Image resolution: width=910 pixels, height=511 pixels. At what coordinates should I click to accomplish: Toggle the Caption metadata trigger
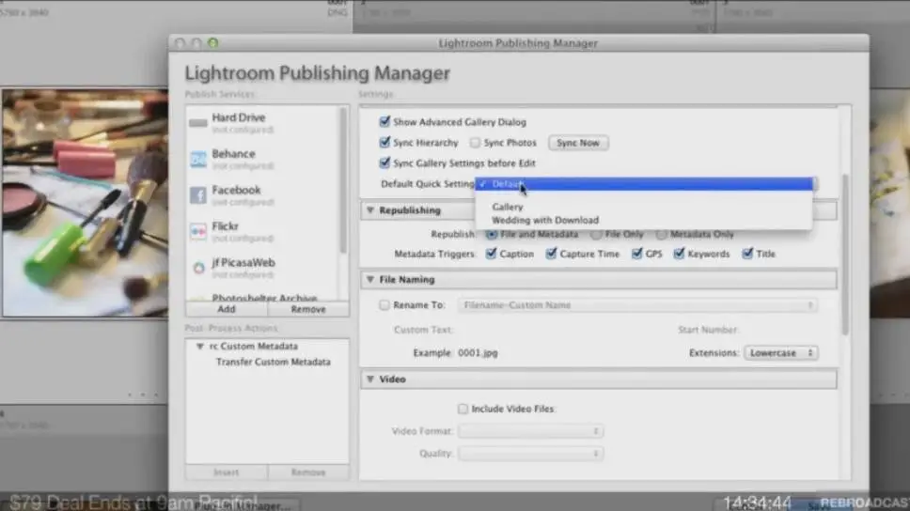[491, 254]
